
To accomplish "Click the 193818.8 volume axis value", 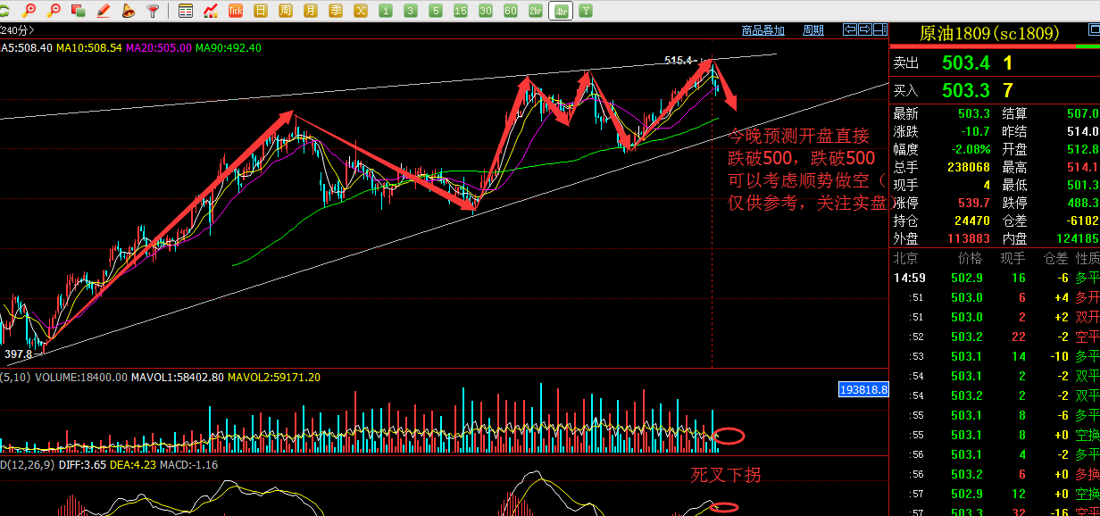I will point(863,389).
